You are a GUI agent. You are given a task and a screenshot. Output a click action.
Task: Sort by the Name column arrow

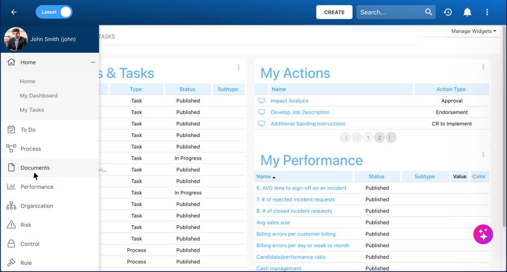(x=274, y=177)
